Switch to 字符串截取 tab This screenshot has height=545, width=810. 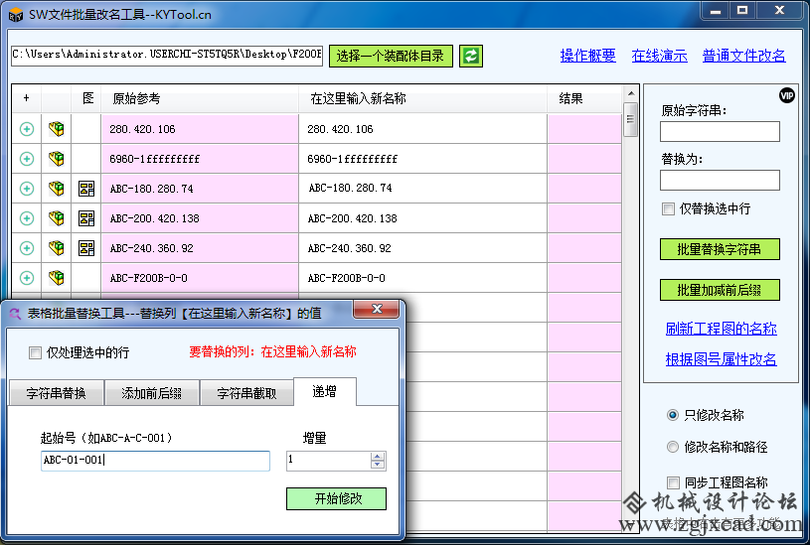[x=246, y=393]
